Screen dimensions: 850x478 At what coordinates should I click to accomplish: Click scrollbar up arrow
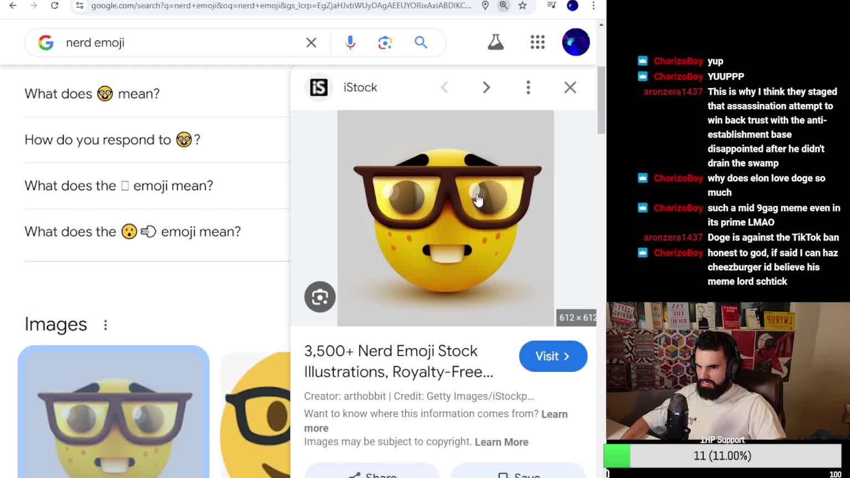pos(602,24)
